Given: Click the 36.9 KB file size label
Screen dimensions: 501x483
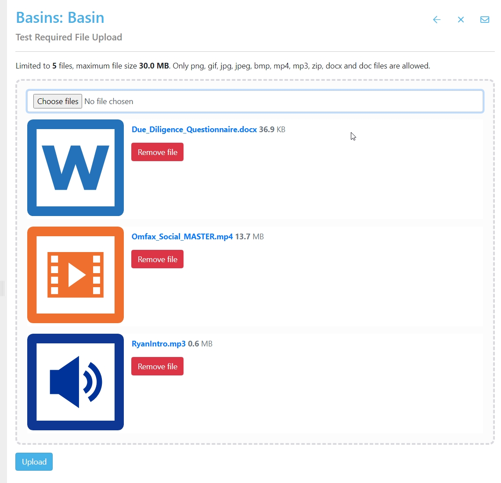Looking at the screenshot, I should click(272, 130).
